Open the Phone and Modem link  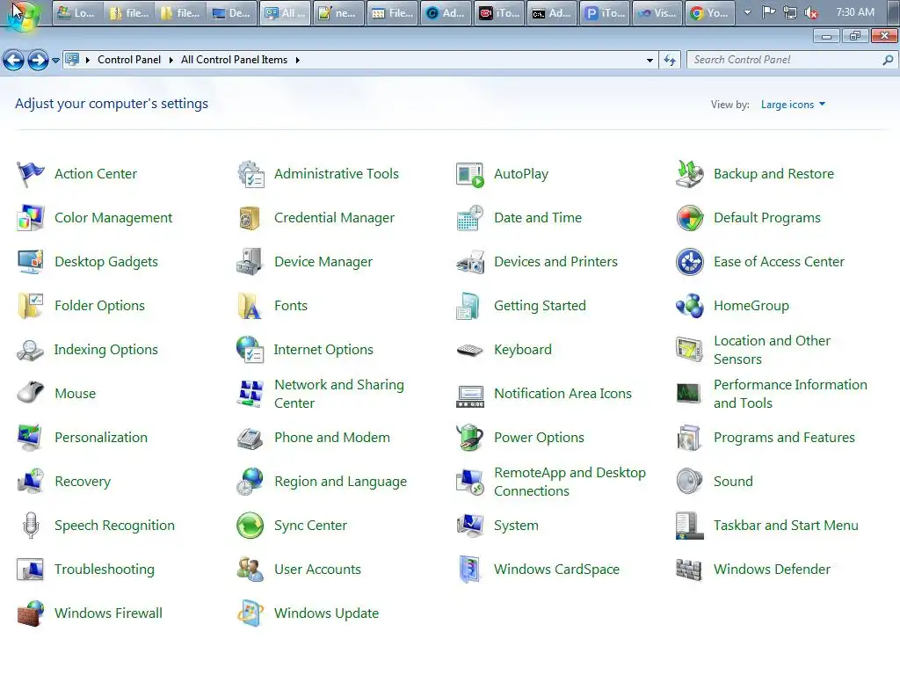pos(331,438)
